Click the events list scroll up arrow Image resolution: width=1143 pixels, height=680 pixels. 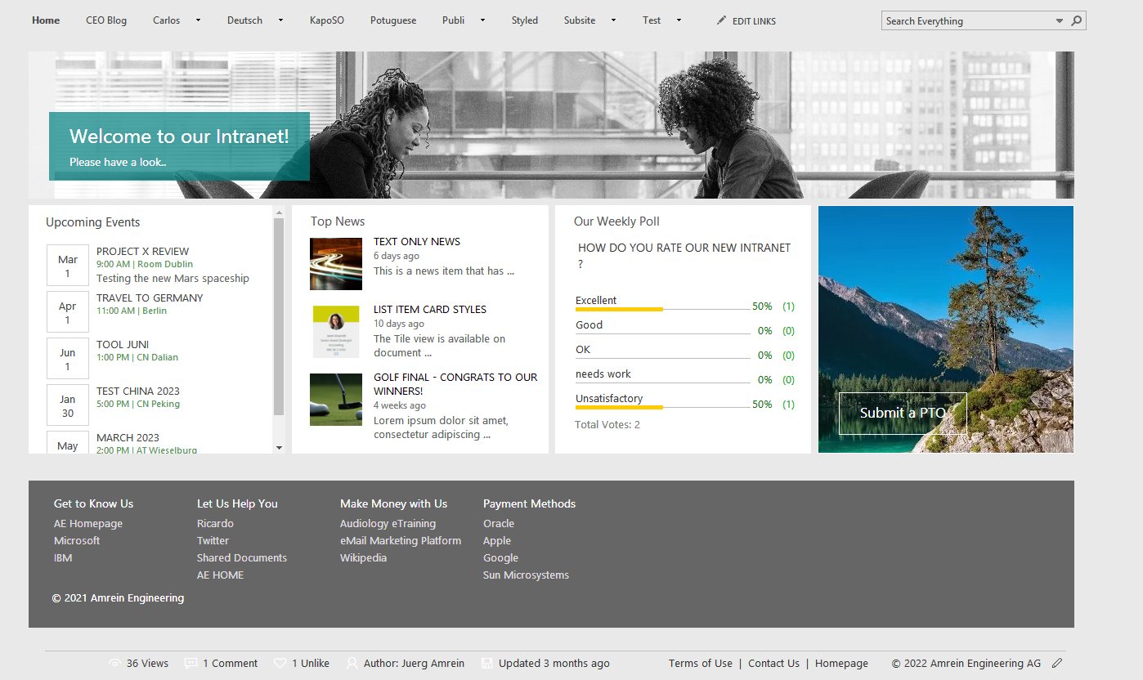pyautogui.click(x=279, y=212)
